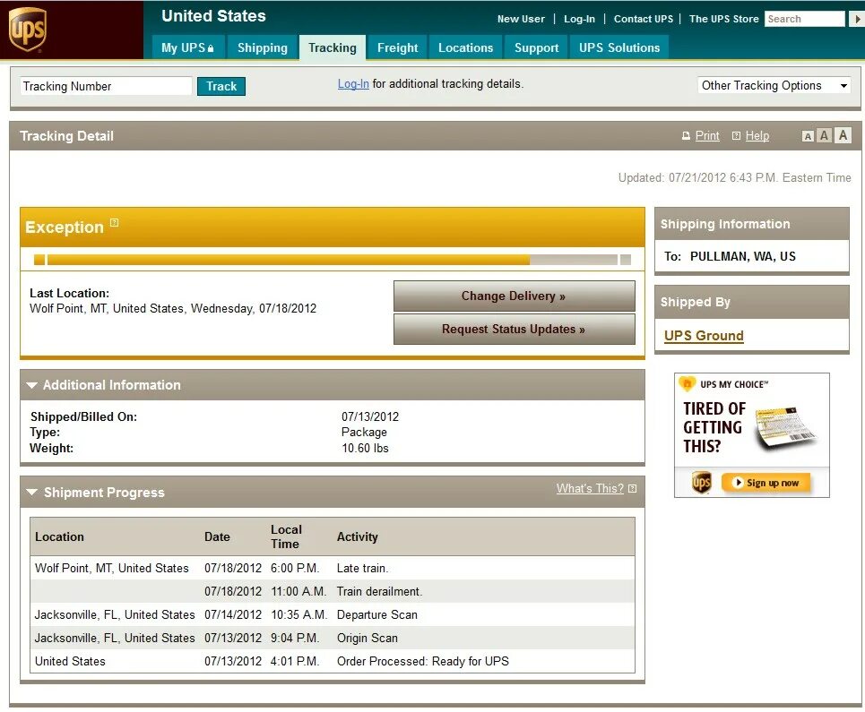
Task: Click the shipment progress bar
Action: (x=332, y=260)
